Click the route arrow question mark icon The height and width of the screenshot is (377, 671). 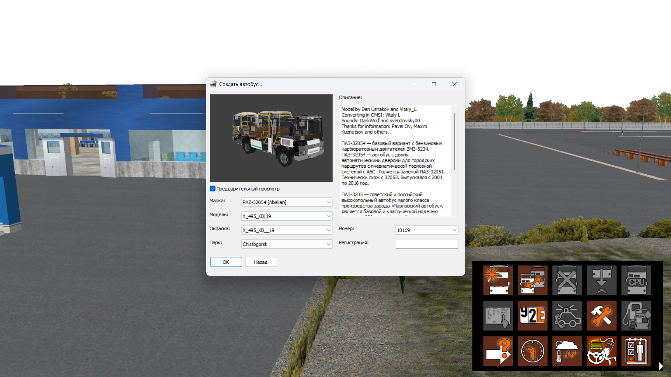point(498,351)
